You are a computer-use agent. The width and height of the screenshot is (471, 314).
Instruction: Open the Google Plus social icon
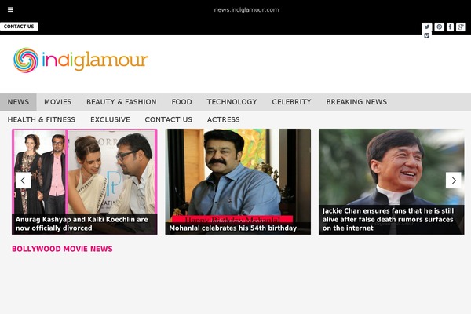[x=461, y=27]
